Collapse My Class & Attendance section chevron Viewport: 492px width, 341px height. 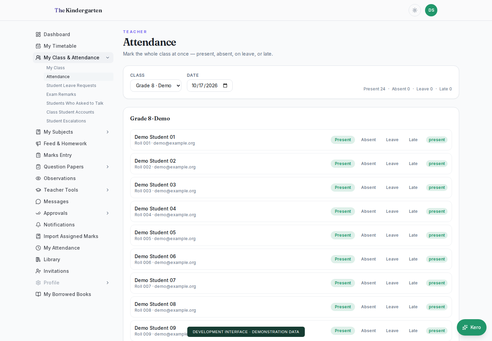point(108,58)
